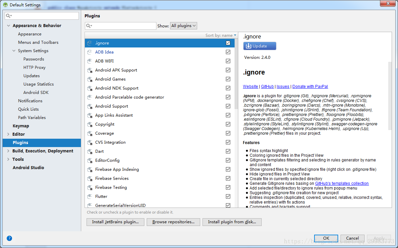398x248 pixels.
Task: Toggle the ADB WIFI plugin checkbox
Action: pos(228,61)
